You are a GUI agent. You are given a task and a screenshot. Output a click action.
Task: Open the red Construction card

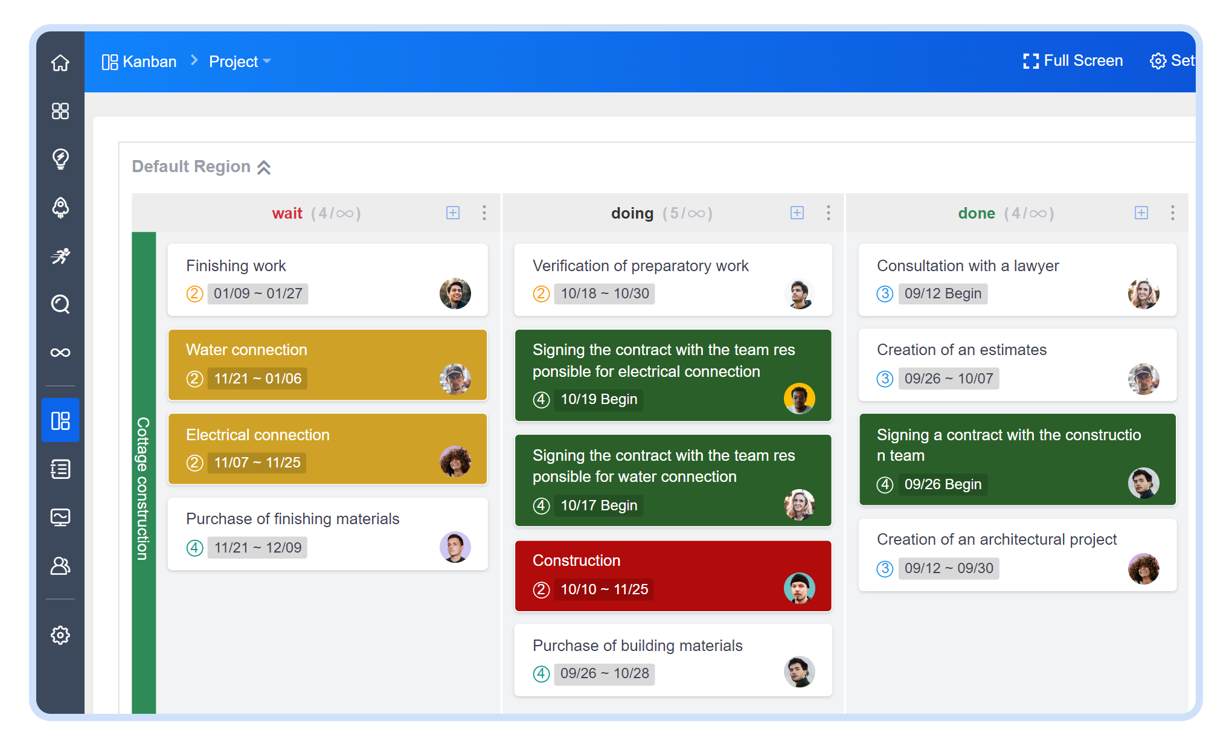[673, 576]
